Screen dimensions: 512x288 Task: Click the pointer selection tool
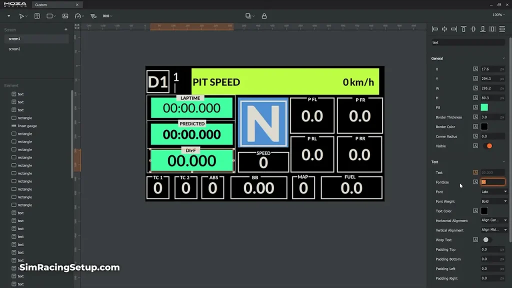coord(21,16)
